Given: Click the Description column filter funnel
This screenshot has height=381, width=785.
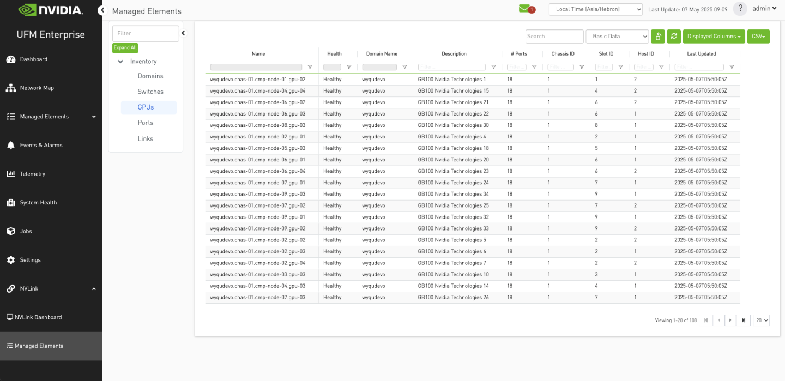Looking at the screenshot, I should pyautogui.click(x=493, y=67).
